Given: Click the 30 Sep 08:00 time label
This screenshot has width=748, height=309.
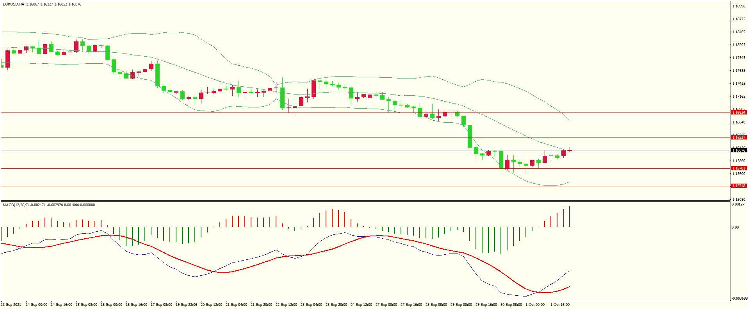Looking at the screenshot, I should point(511,305).
